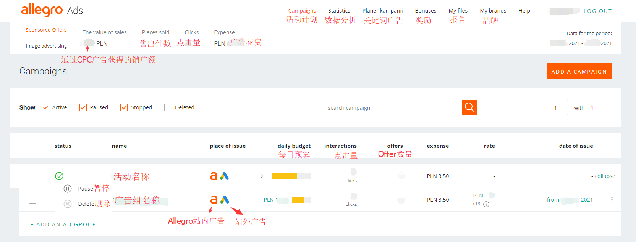Focus the search campaign input field
This screenshot has height=242, width=636.
[x=393, y=107]
